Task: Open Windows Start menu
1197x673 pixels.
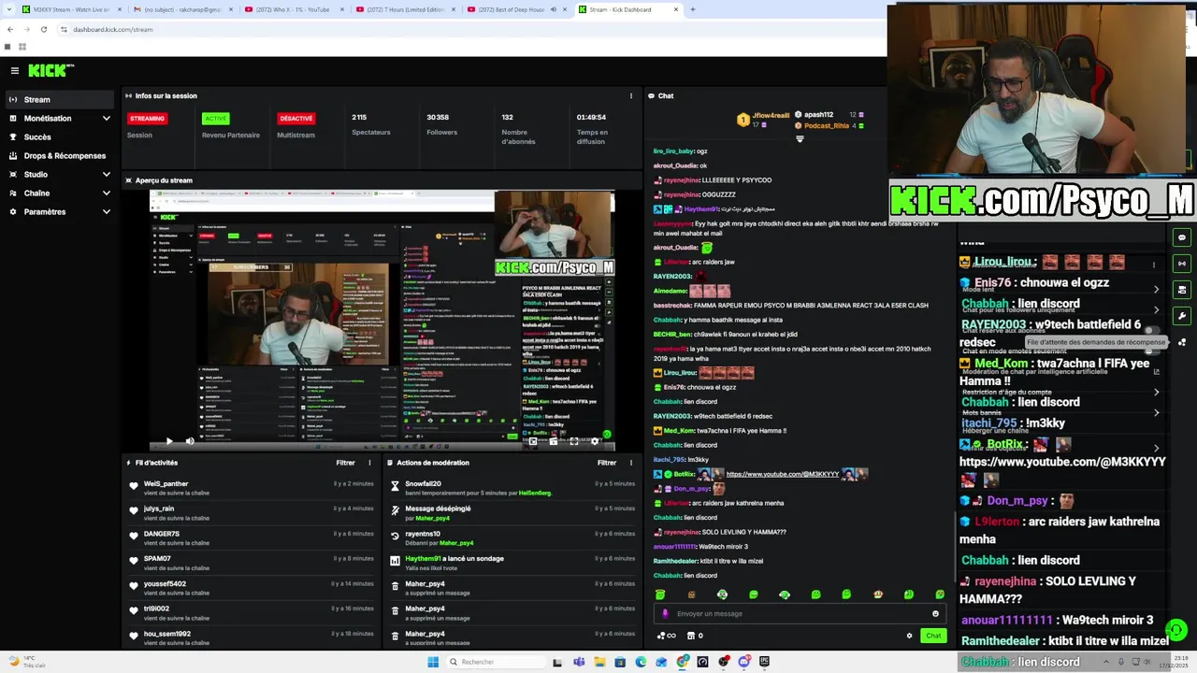Action: [x=433, y=662]
